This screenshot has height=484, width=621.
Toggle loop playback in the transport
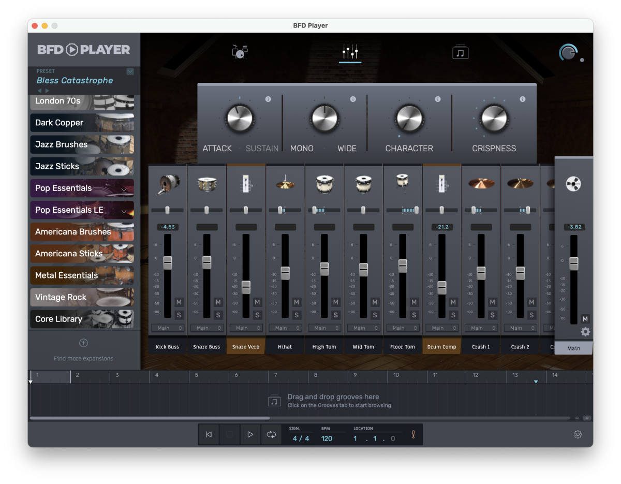click(x=271, y=434)
